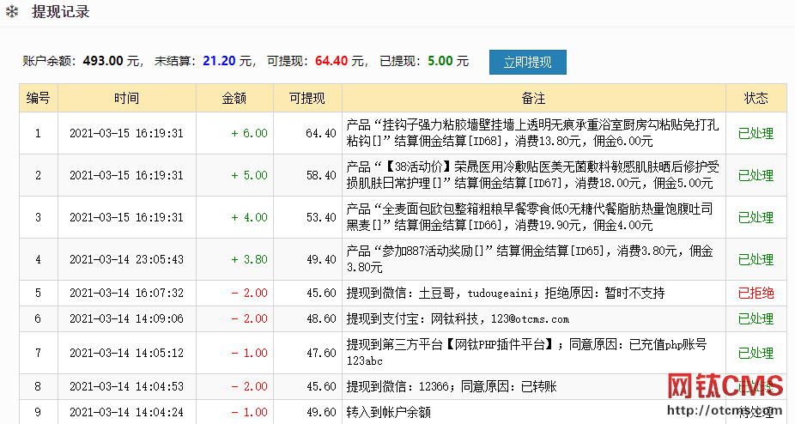Click 已处理 status of row 1
This screenshot has width=795, height=424.
756,133
